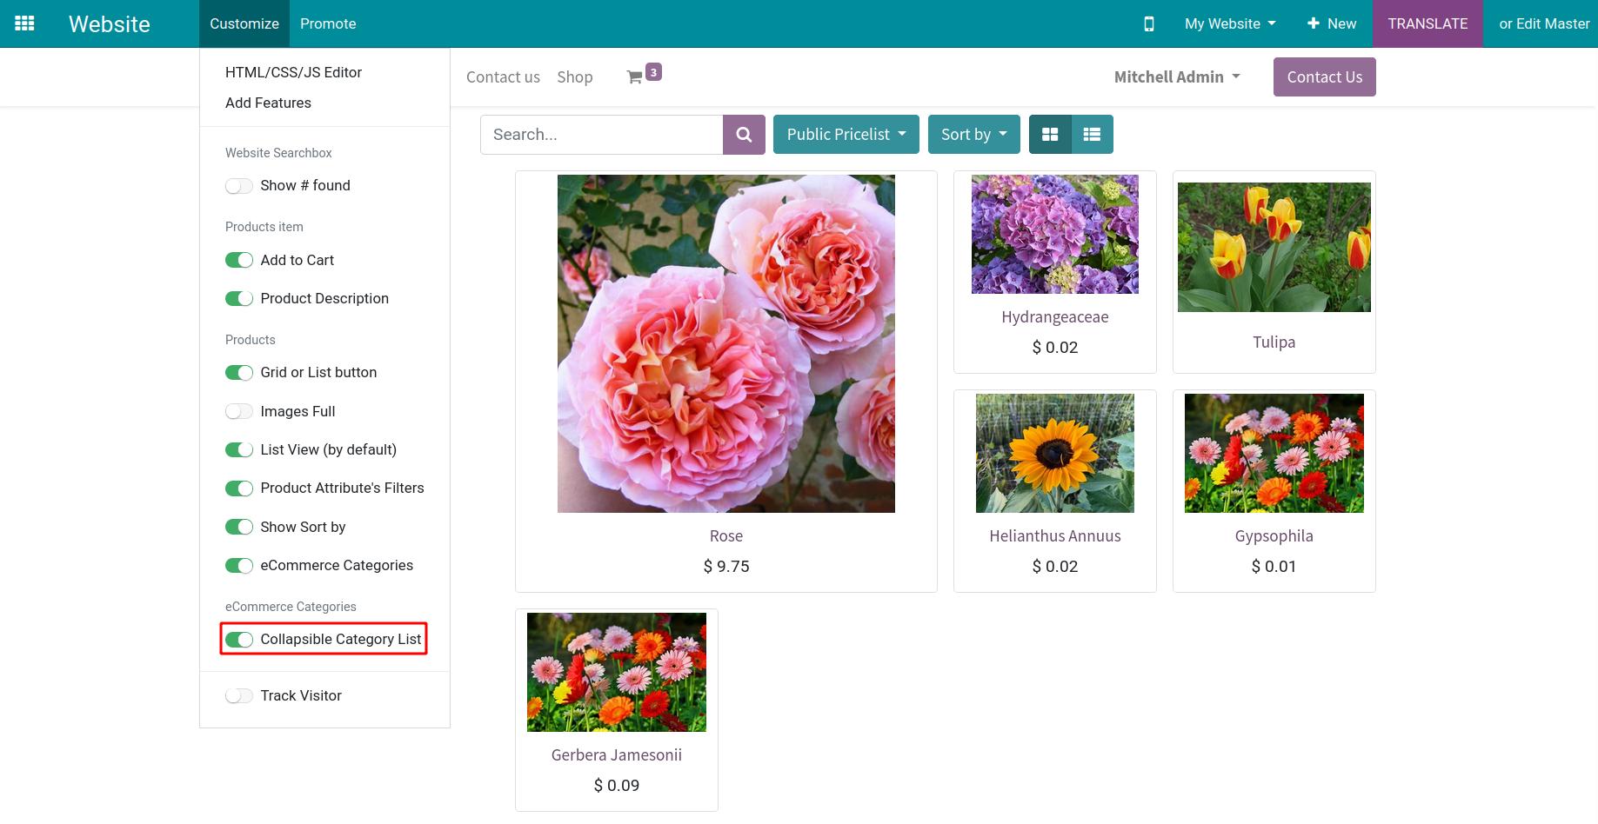Click the purple Contact Us button
The width and height of the screenshot is (1598, 824).
click(x=1324, y=77)
